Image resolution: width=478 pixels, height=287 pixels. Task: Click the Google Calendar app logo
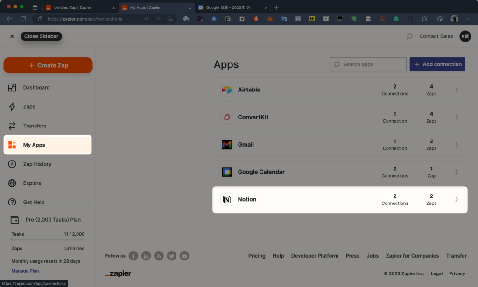(226, 172)
